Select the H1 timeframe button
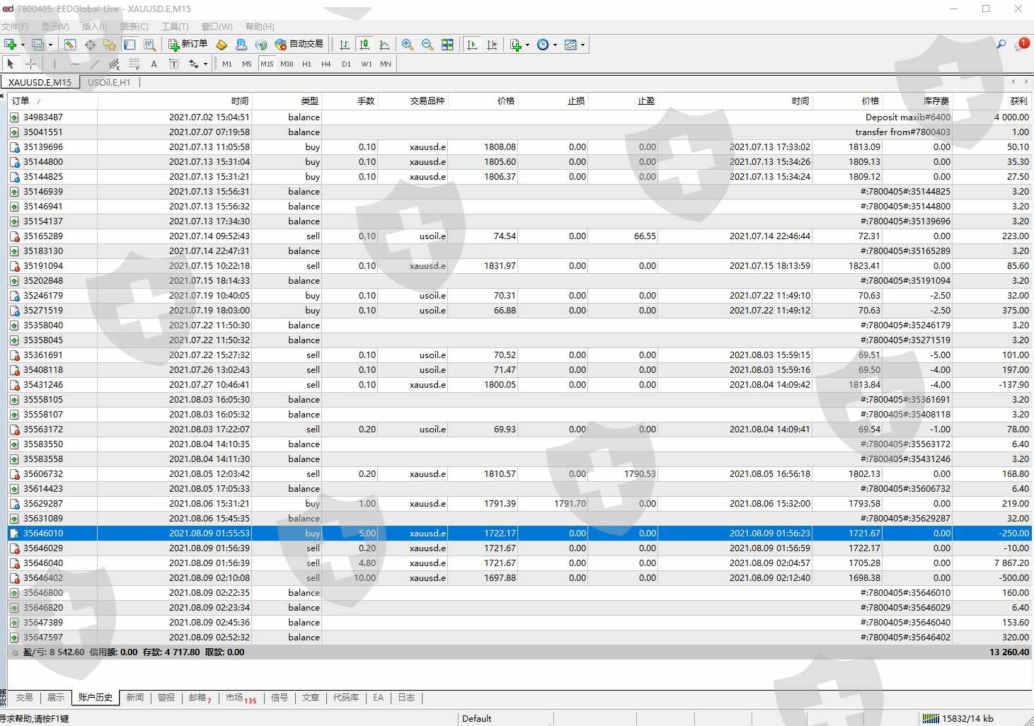The width and height of the screenshot is (1034, 726). [306, 64]
